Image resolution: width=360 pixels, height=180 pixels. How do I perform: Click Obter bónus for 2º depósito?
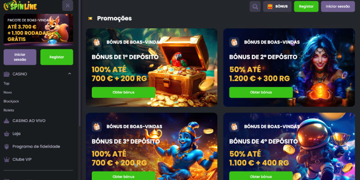tap(261, 92)
